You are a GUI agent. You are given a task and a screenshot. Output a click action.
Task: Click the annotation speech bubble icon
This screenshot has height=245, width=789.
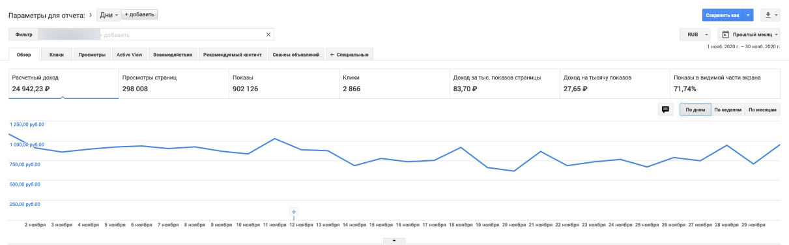coord(665,109)
